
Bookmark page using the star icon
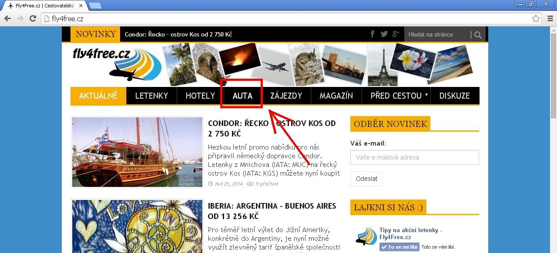(536, 19)
